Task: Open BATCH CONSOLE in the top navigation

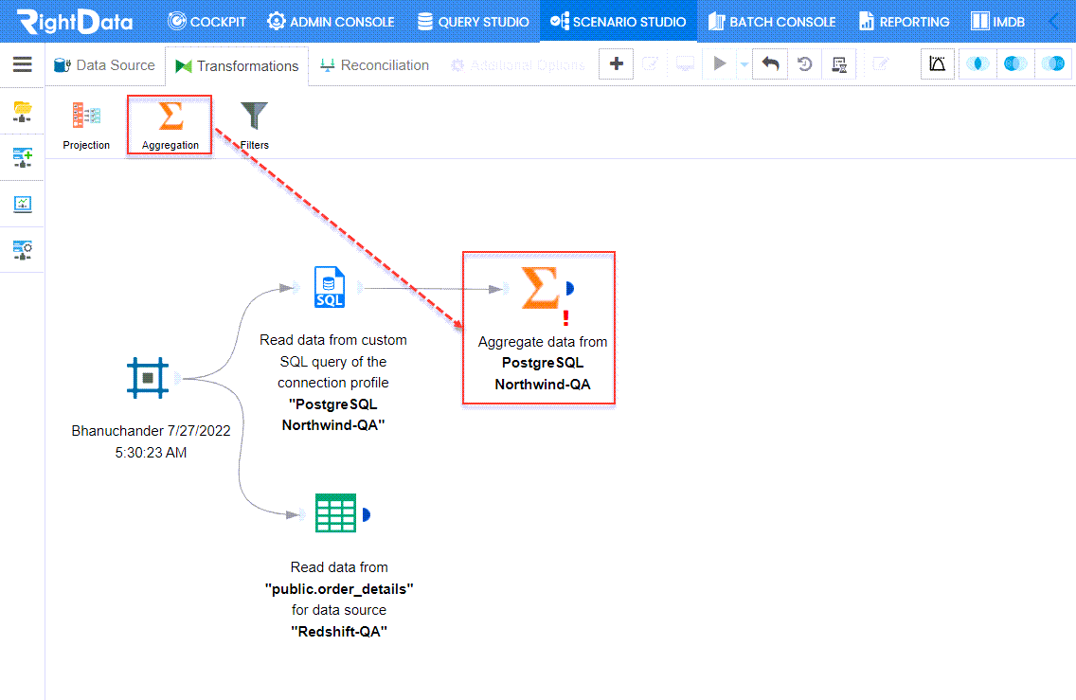Action: click(772, 21)
